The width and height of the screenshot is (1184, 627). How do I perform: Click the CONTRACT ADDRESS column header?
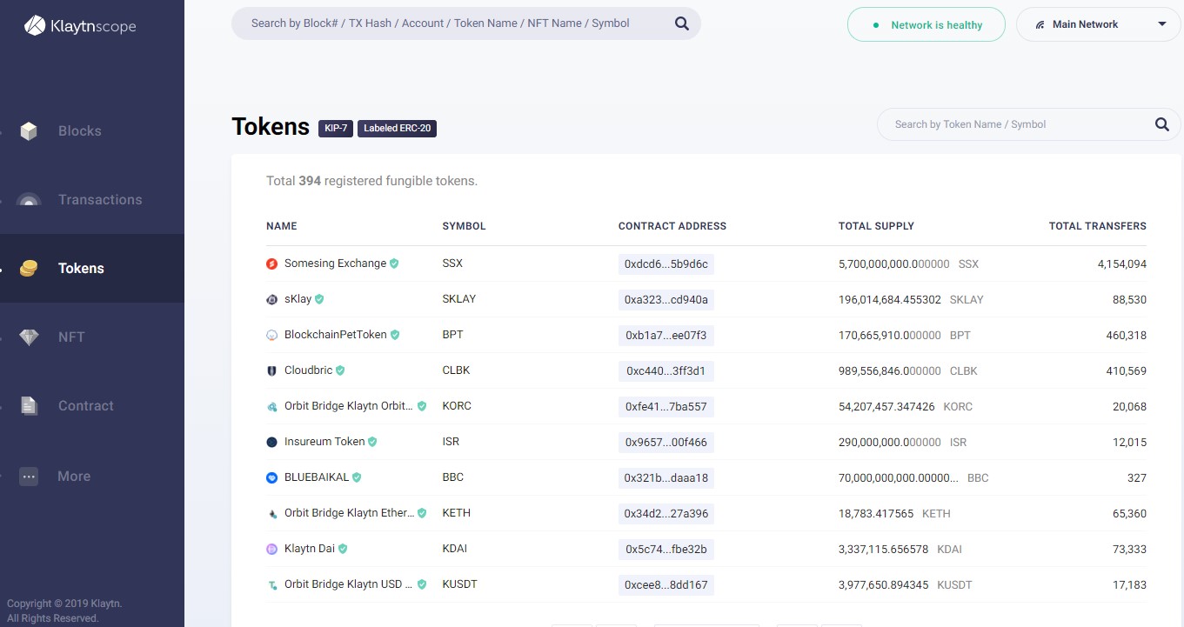point(672,226)
